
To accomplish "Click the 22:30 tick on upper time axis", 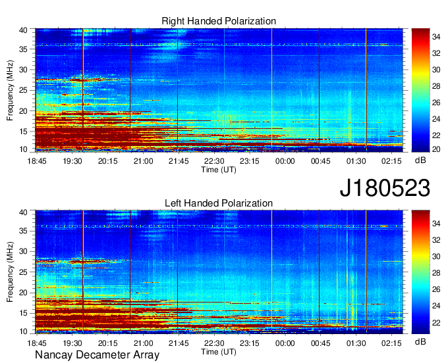I will (214, 161).
